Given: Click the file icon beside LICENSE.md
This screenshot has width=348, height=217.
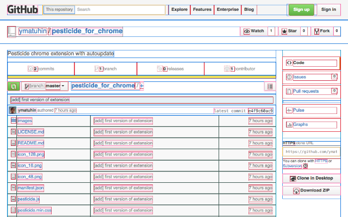Looking at the screenshot, I should (13, 132).
